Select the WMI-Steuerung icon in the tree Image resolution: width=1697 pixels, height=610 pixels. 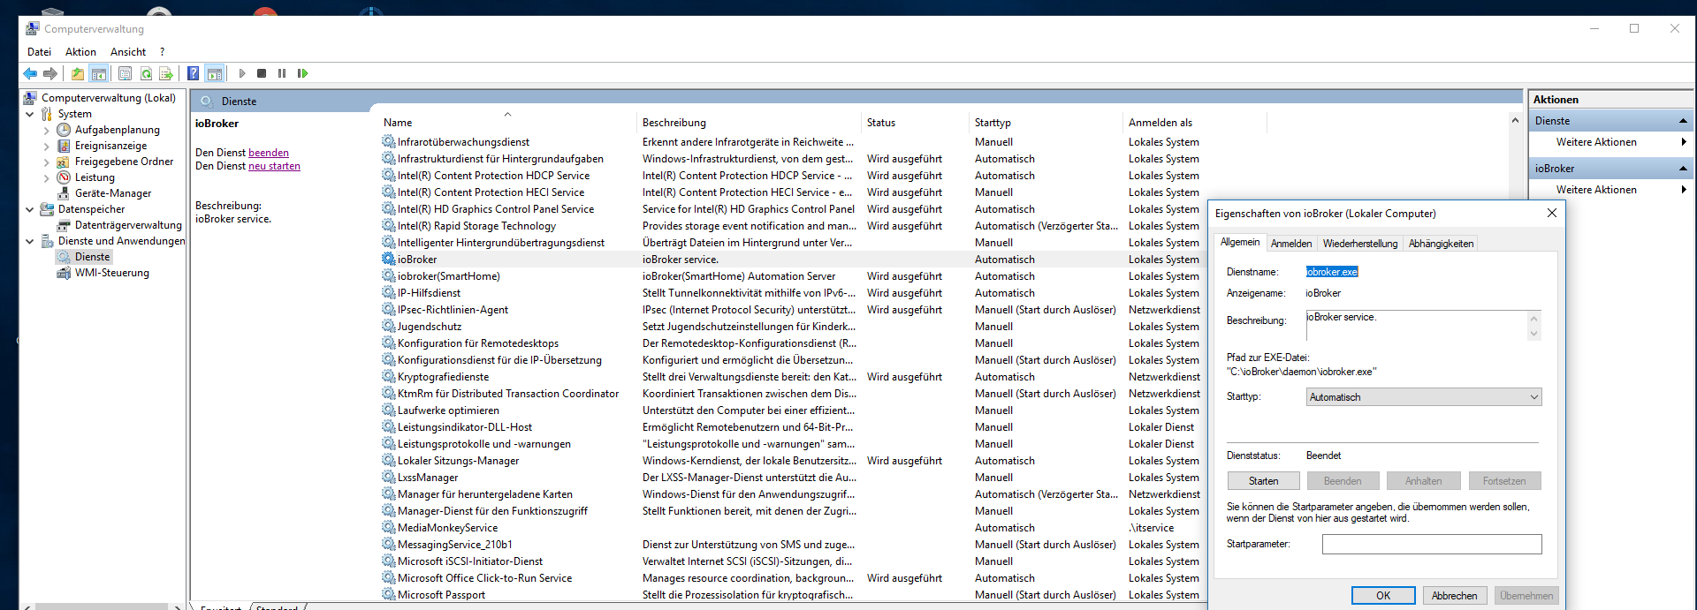tap(64, 273)
